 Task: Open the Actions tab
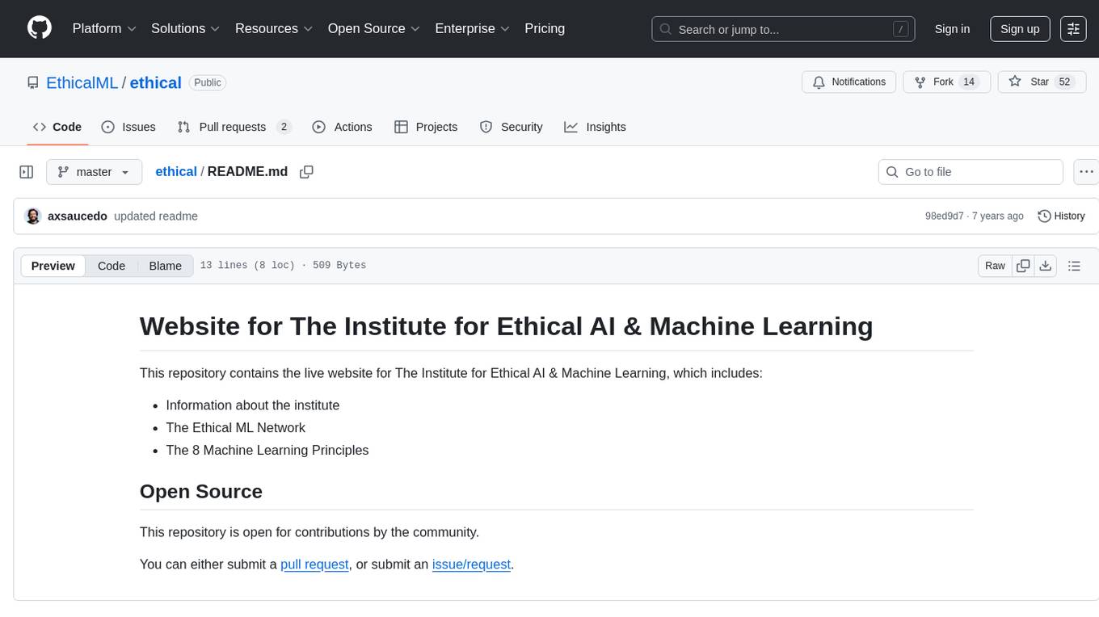342,127
